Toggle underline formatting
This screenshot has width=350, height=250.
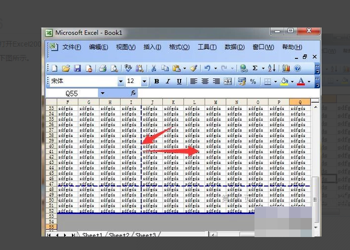(179, 81)
